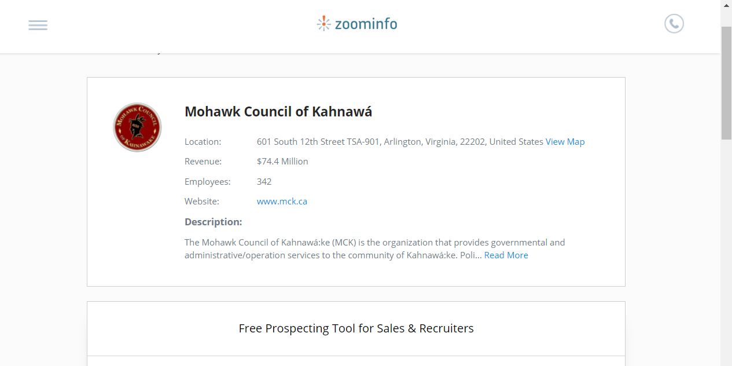Select the Employees count 342
The height and width of the screenshot is (366, 732).
(264, 181)
